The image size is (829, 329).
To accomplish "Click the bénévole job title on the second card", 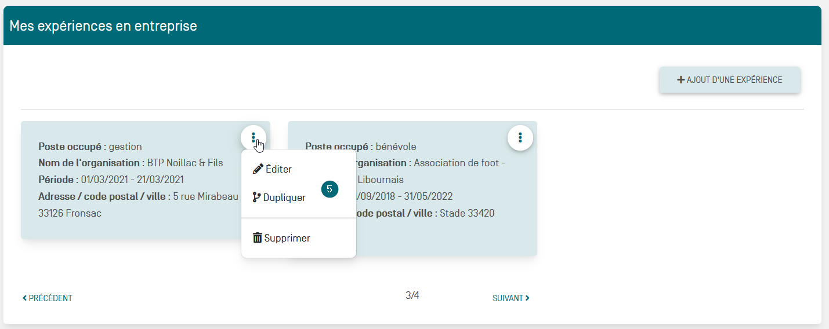I will click(396, 147).
